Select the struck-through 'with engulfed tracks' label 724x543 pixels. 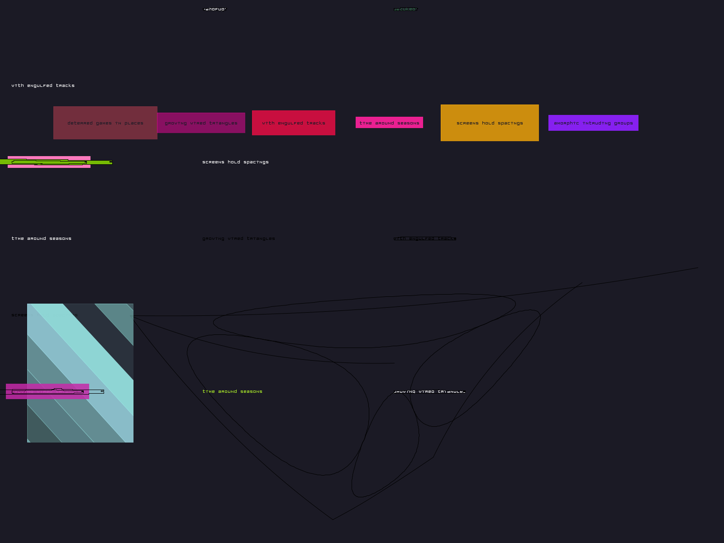coord(424,238)
